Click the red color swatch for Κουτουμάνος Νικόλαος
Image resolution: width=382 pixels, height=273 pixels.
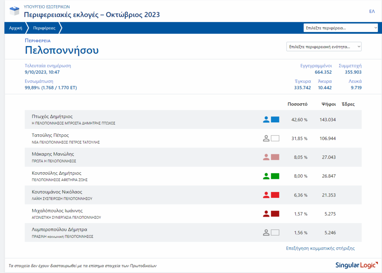(x=275, y=195)
